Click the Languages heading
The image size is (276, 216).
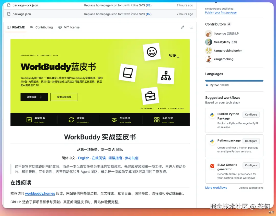click(214, 74)
